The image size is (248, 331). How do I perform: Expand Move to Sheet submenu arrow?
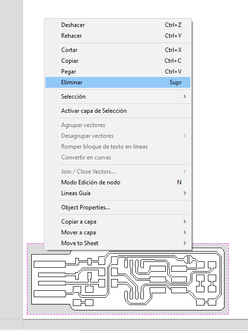[184, 243]
